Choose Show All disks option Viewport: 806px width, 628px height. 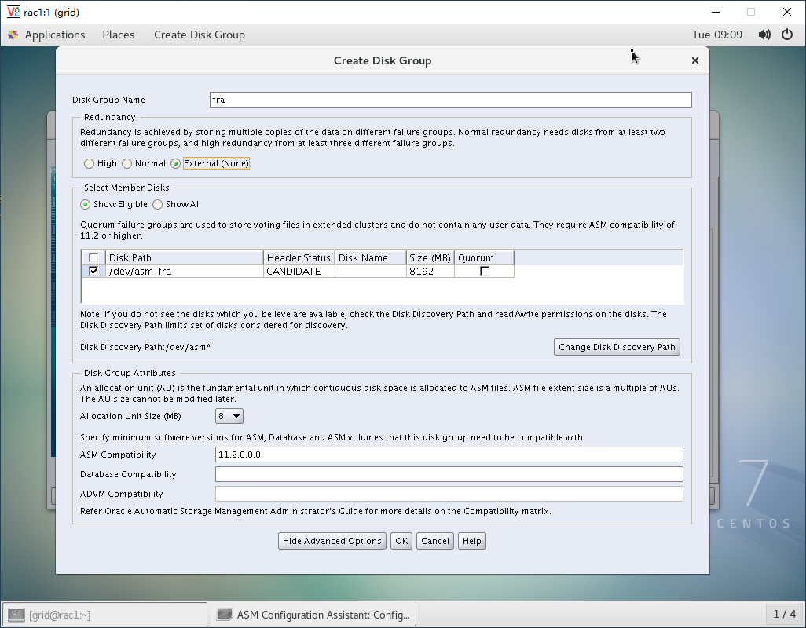point(157,204)
